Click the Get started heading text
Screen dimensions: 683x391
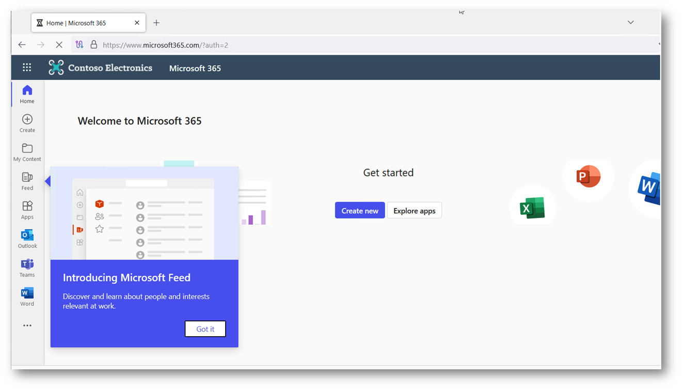coord(388,173)
